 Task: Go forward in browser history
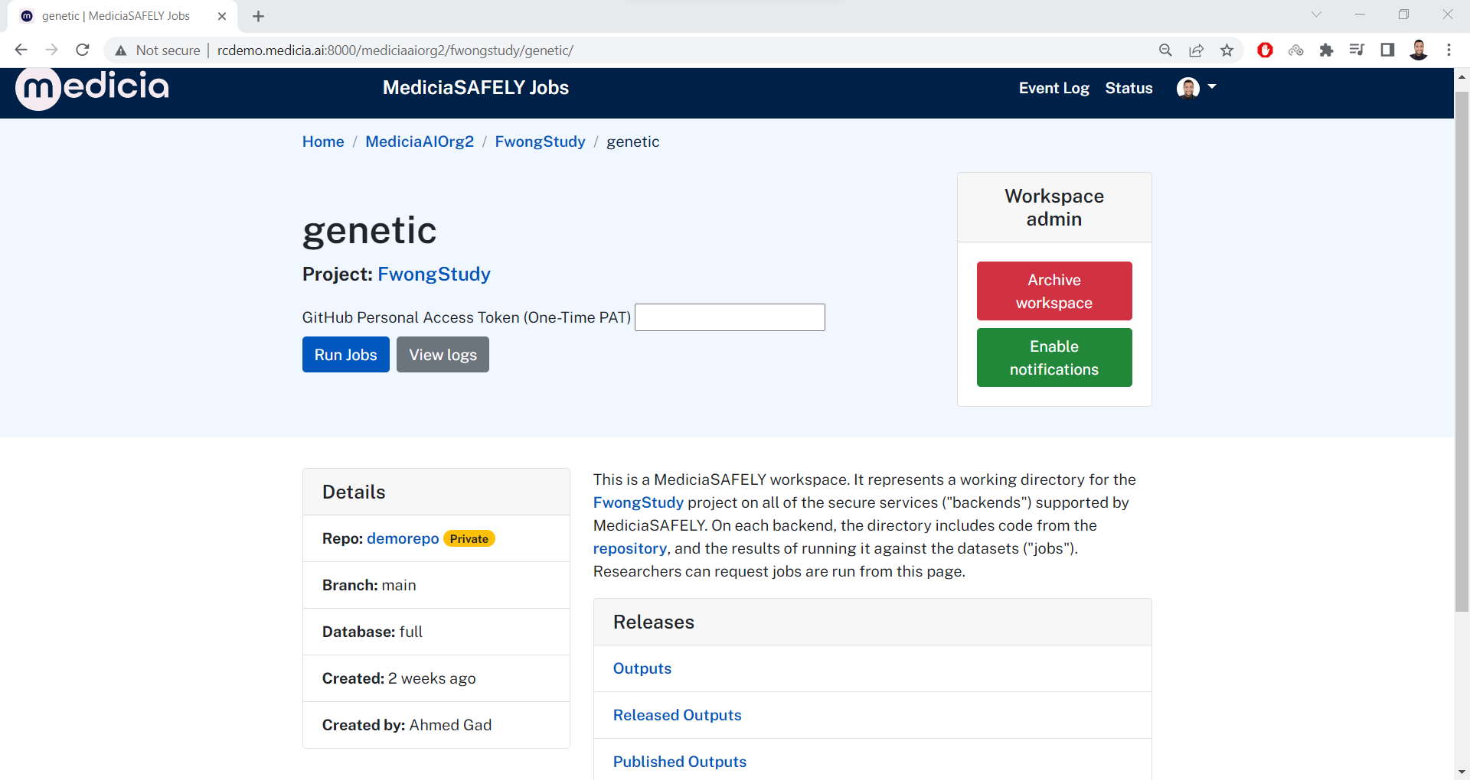[x=52, y=50]
